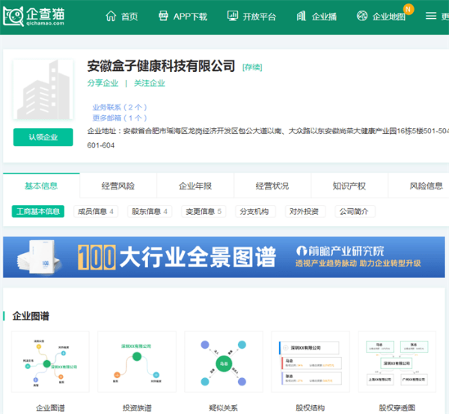Open the hamburger menu icon
This screenshot has height=414, width=449.
[431, 16]
